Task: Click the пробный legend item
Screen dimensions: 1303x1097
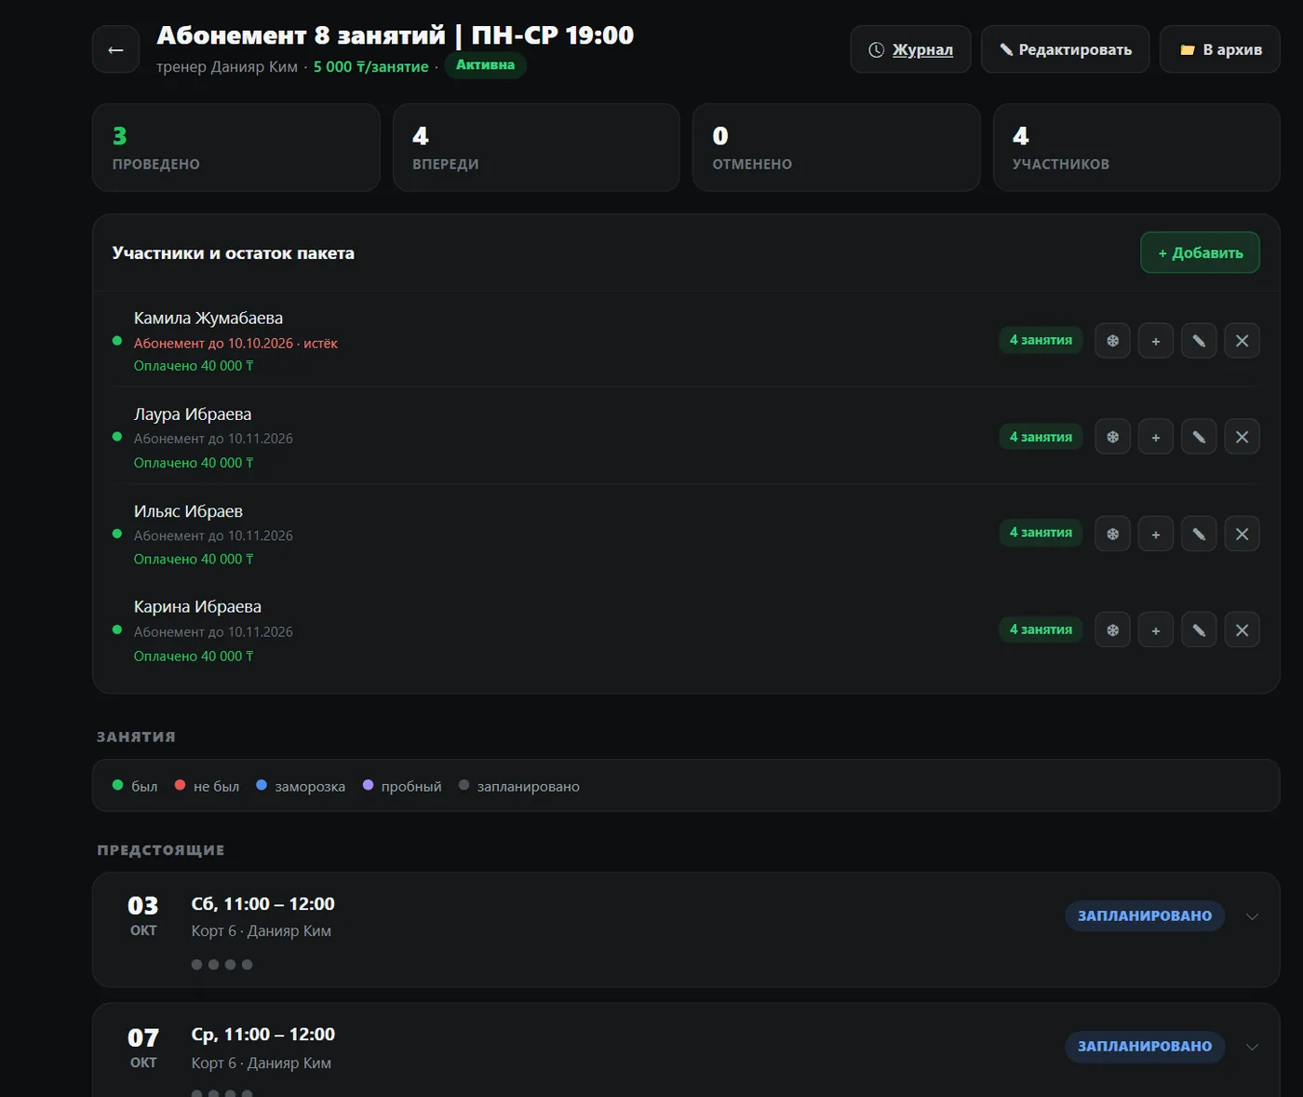Action: pos(402,787)
